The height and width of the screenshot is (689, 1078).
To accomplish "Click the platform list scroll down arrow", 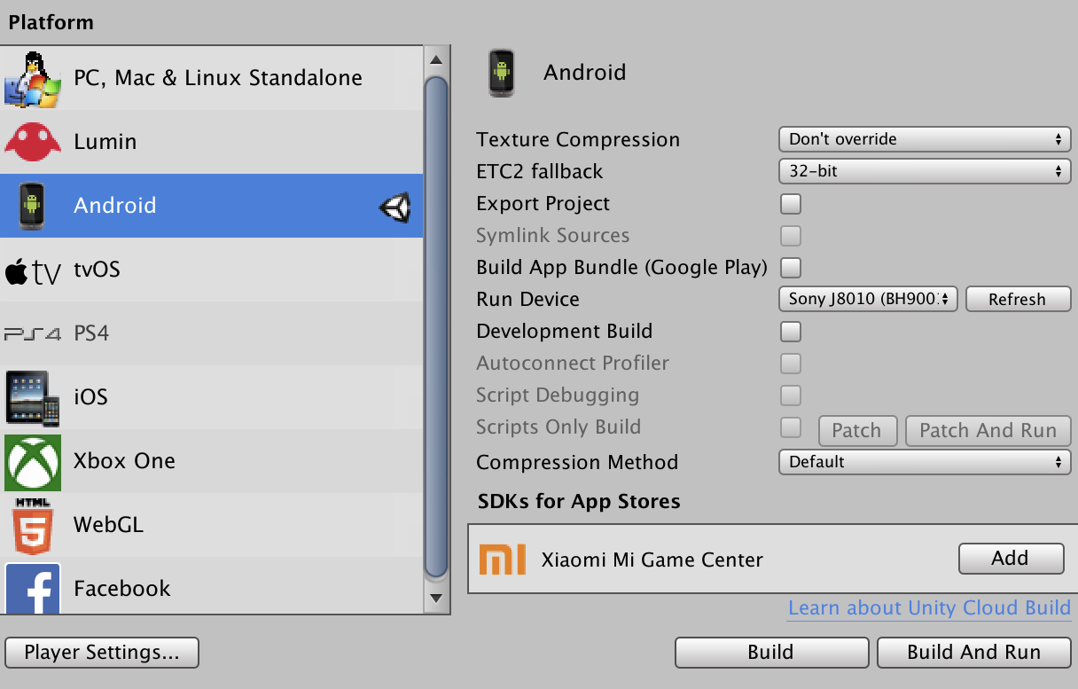I will click(436, 599).
